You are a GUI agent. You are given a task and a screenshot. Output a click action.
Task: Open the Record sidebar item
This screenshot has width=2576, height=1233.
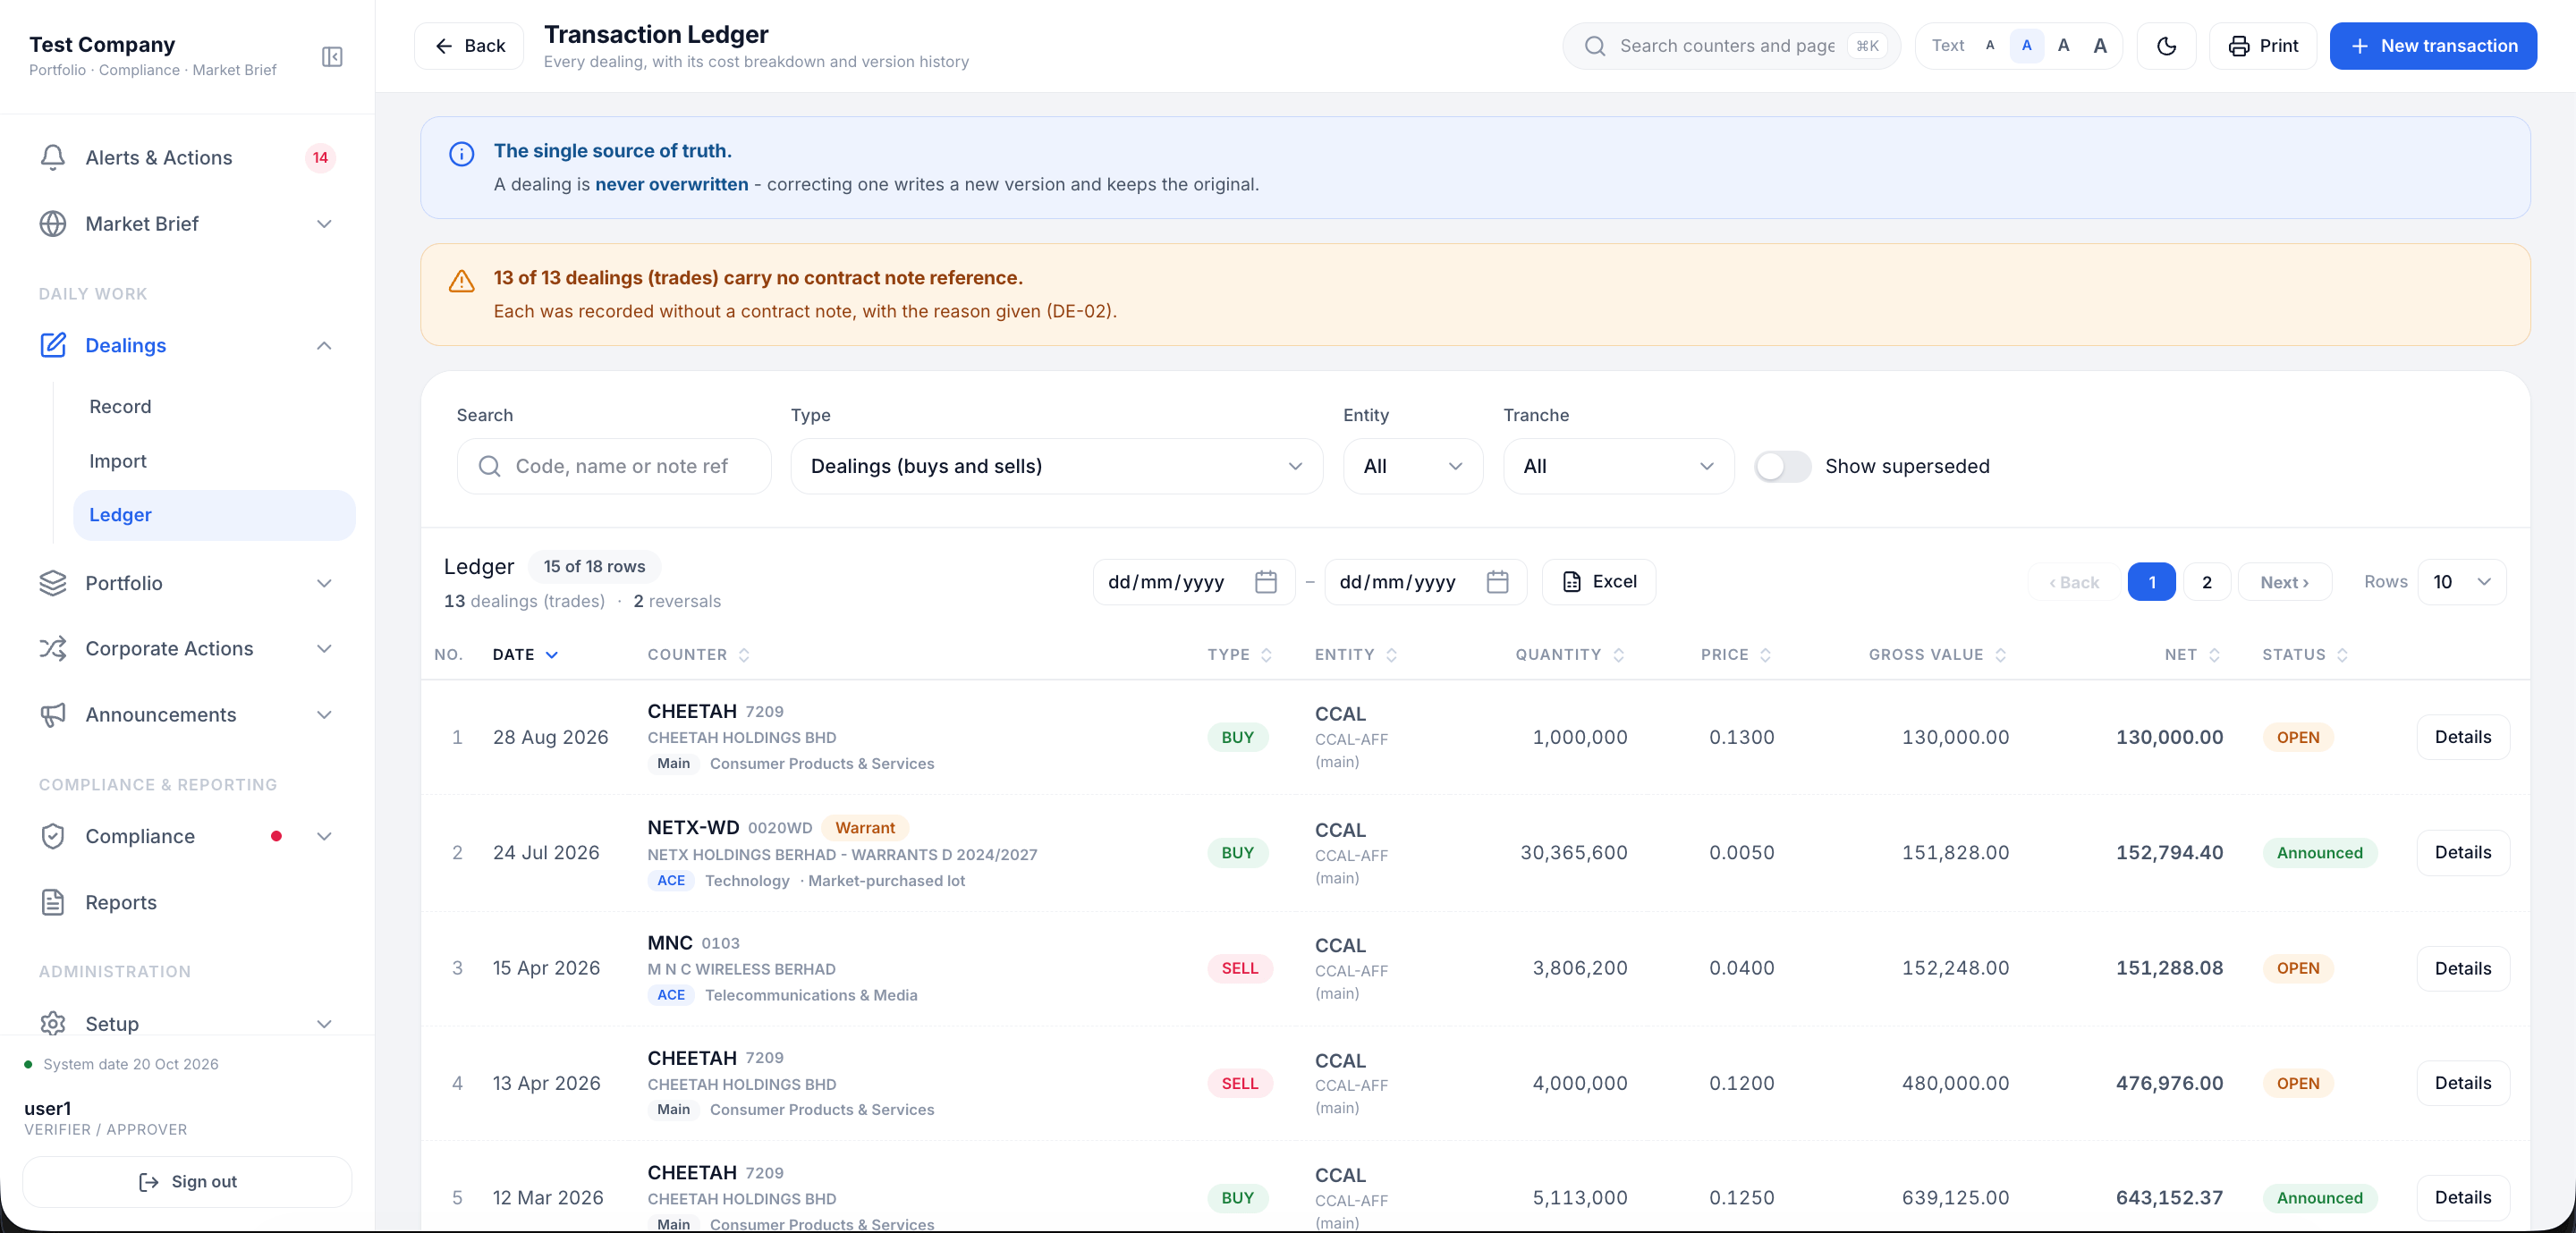(x=214, y=407)
